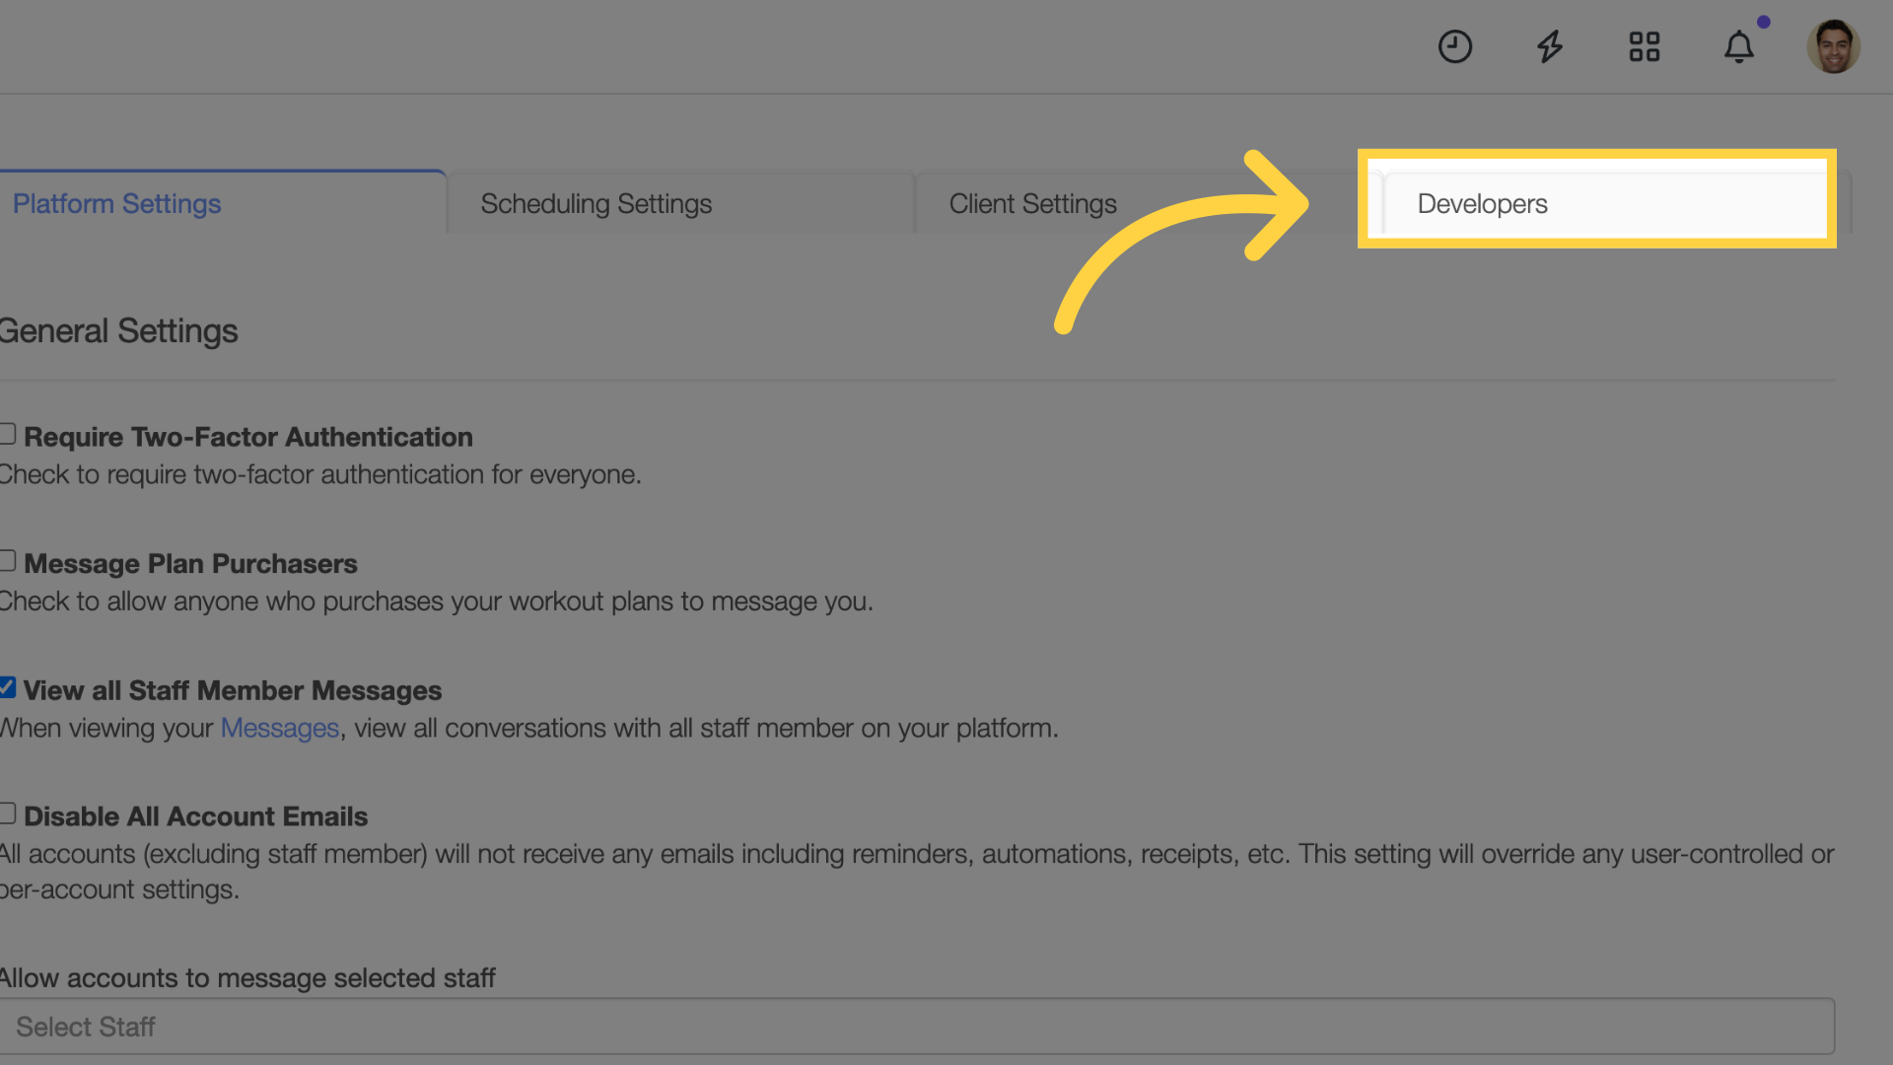Tick Disable All Account Emails checkbox
Screen dimensions: 1893x1065
click(x=7, y=814)
